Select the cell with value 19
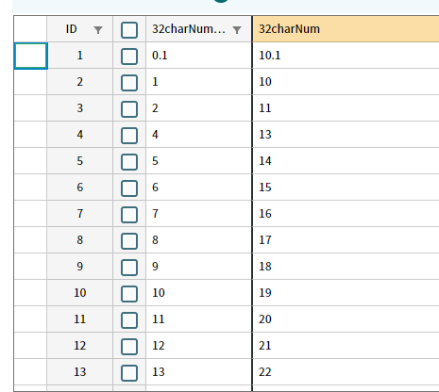Viewport: 439px width, 392px height. [346, 293]
